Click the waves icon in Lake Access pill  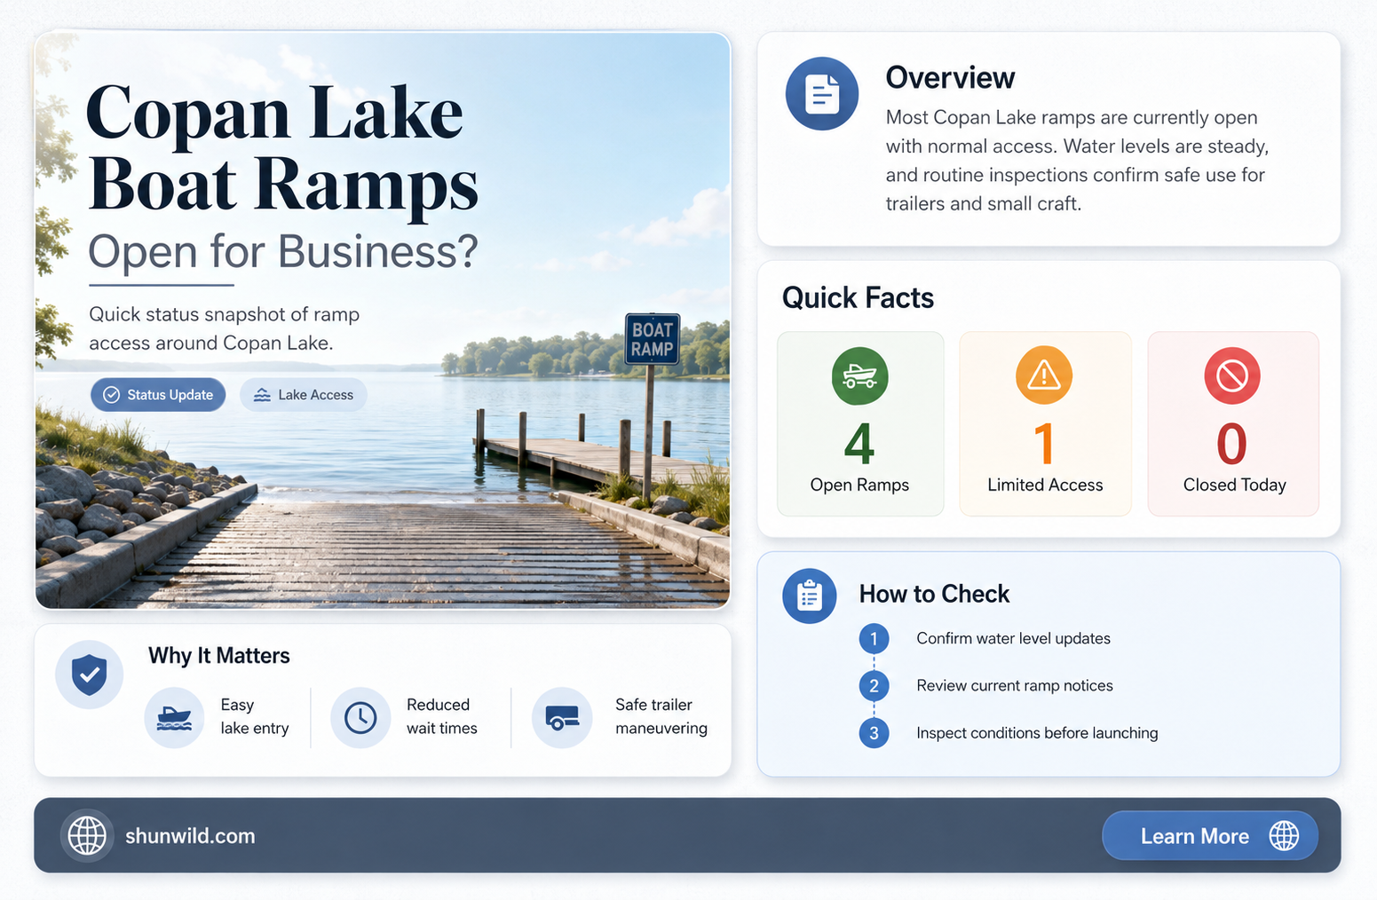pos(262,395)
